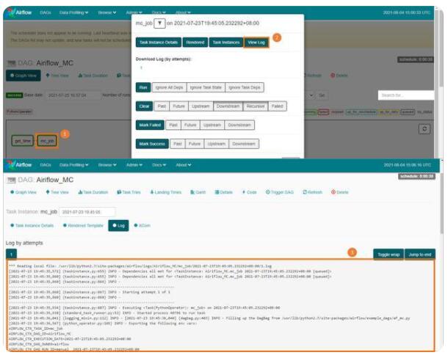Click Task Duration link behind the modal
This screenshot has height=355, width=448.
point(93,76)
